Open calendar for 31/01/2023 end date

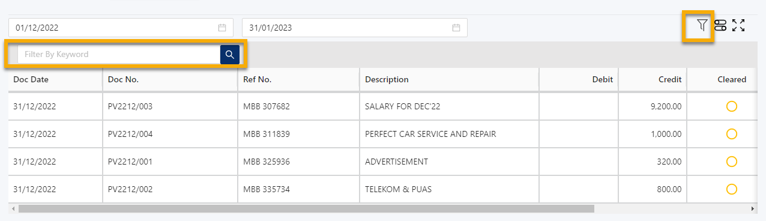pyautogui.click(x=456, y=28)
